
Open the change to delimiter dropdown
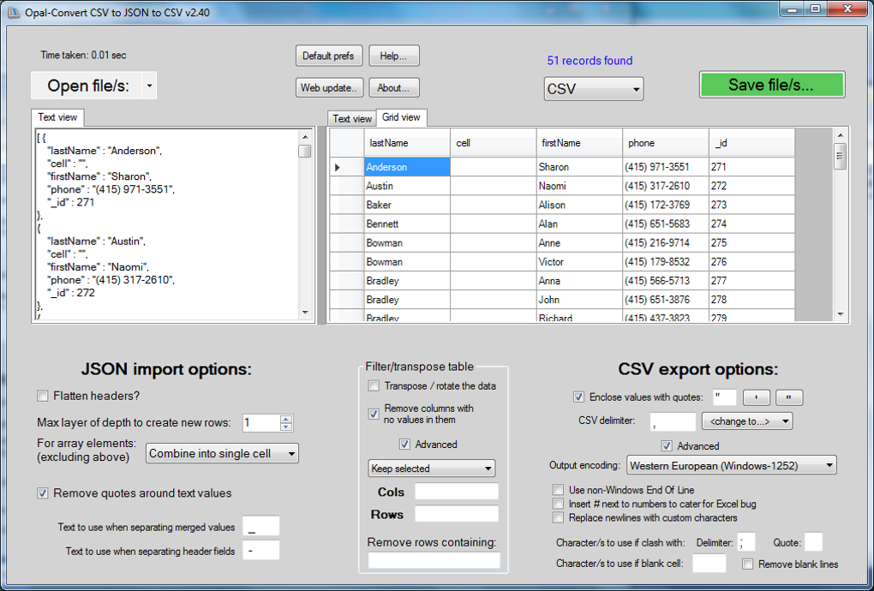click(x=747, y=421)
